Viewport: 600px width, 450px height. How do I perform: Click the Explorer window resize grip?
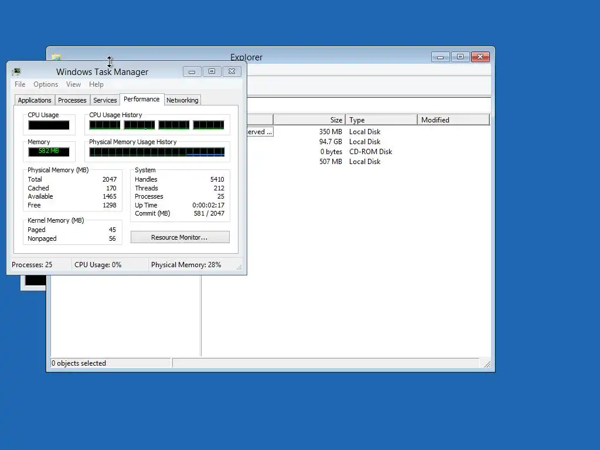click(487, 364)
